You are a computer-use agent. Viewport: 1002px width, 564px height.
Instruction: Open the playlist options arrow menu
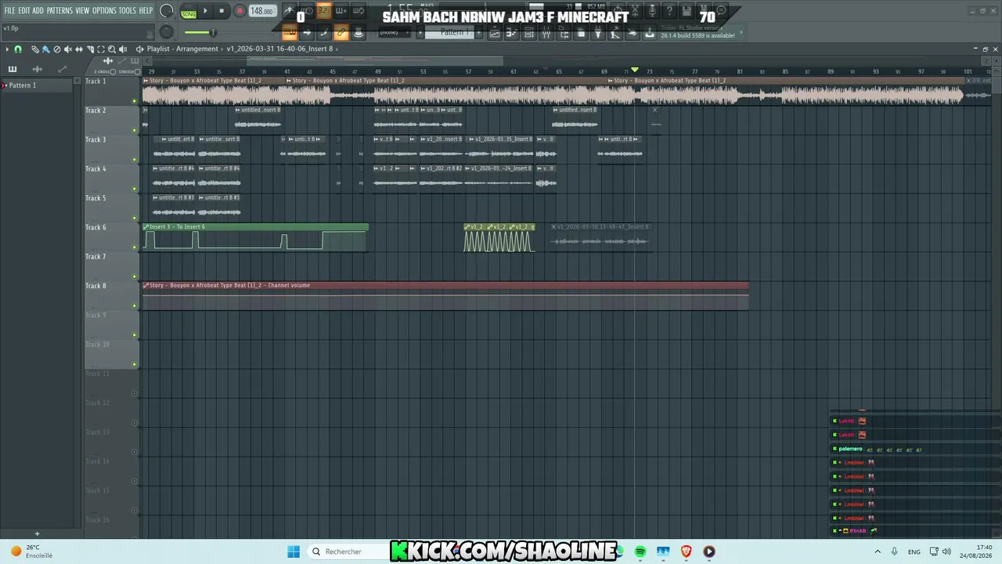pyautogui.click(x=7, y=49)
